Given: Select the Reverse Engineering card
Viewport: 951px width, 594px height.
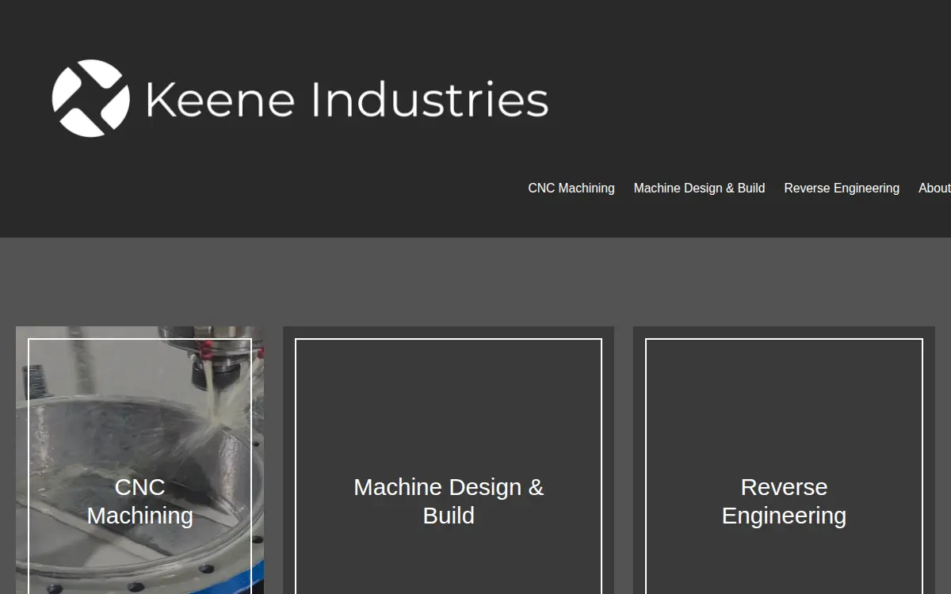Looking at the screenshot, I should [x=784, y=460].
